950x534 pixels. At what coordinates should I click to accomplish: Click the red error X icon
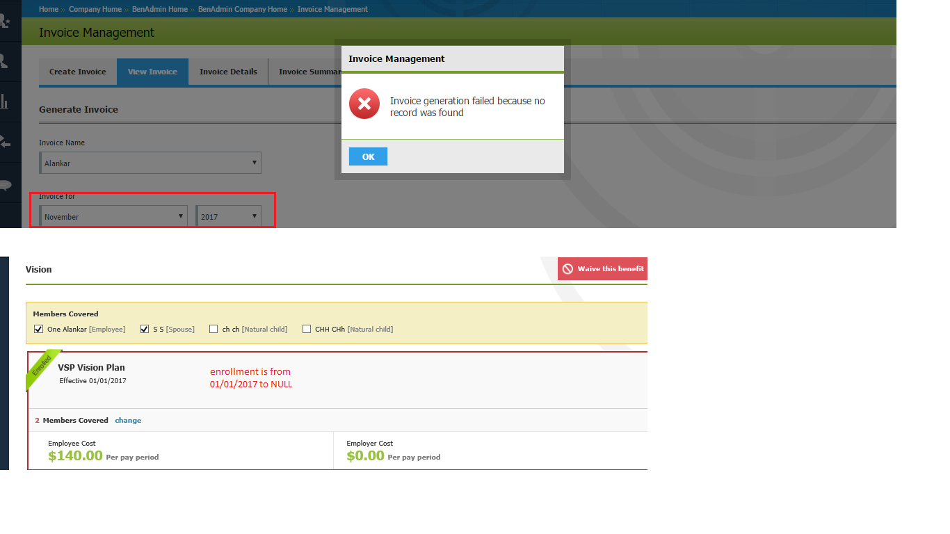[x=364, y=104]
